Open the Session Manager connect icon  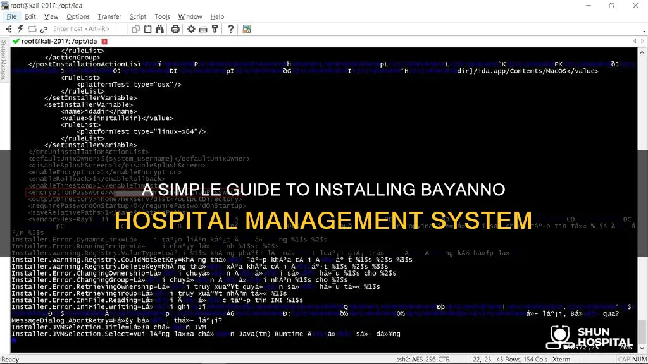pos(8,29)
